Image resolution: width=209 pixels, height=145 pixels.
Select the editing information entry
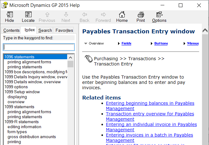click(x=24, y=127)
